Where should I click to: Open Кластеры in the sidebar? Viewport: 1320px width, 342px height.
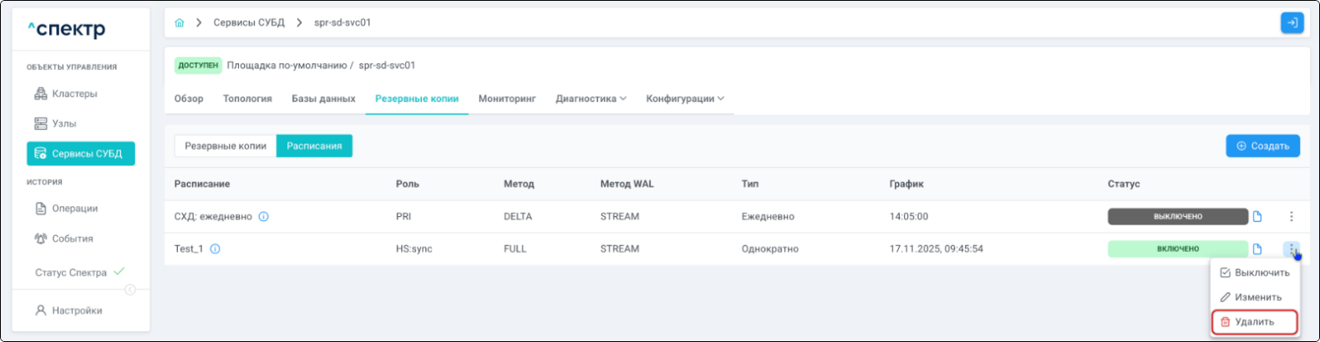[x=74, y=93]
